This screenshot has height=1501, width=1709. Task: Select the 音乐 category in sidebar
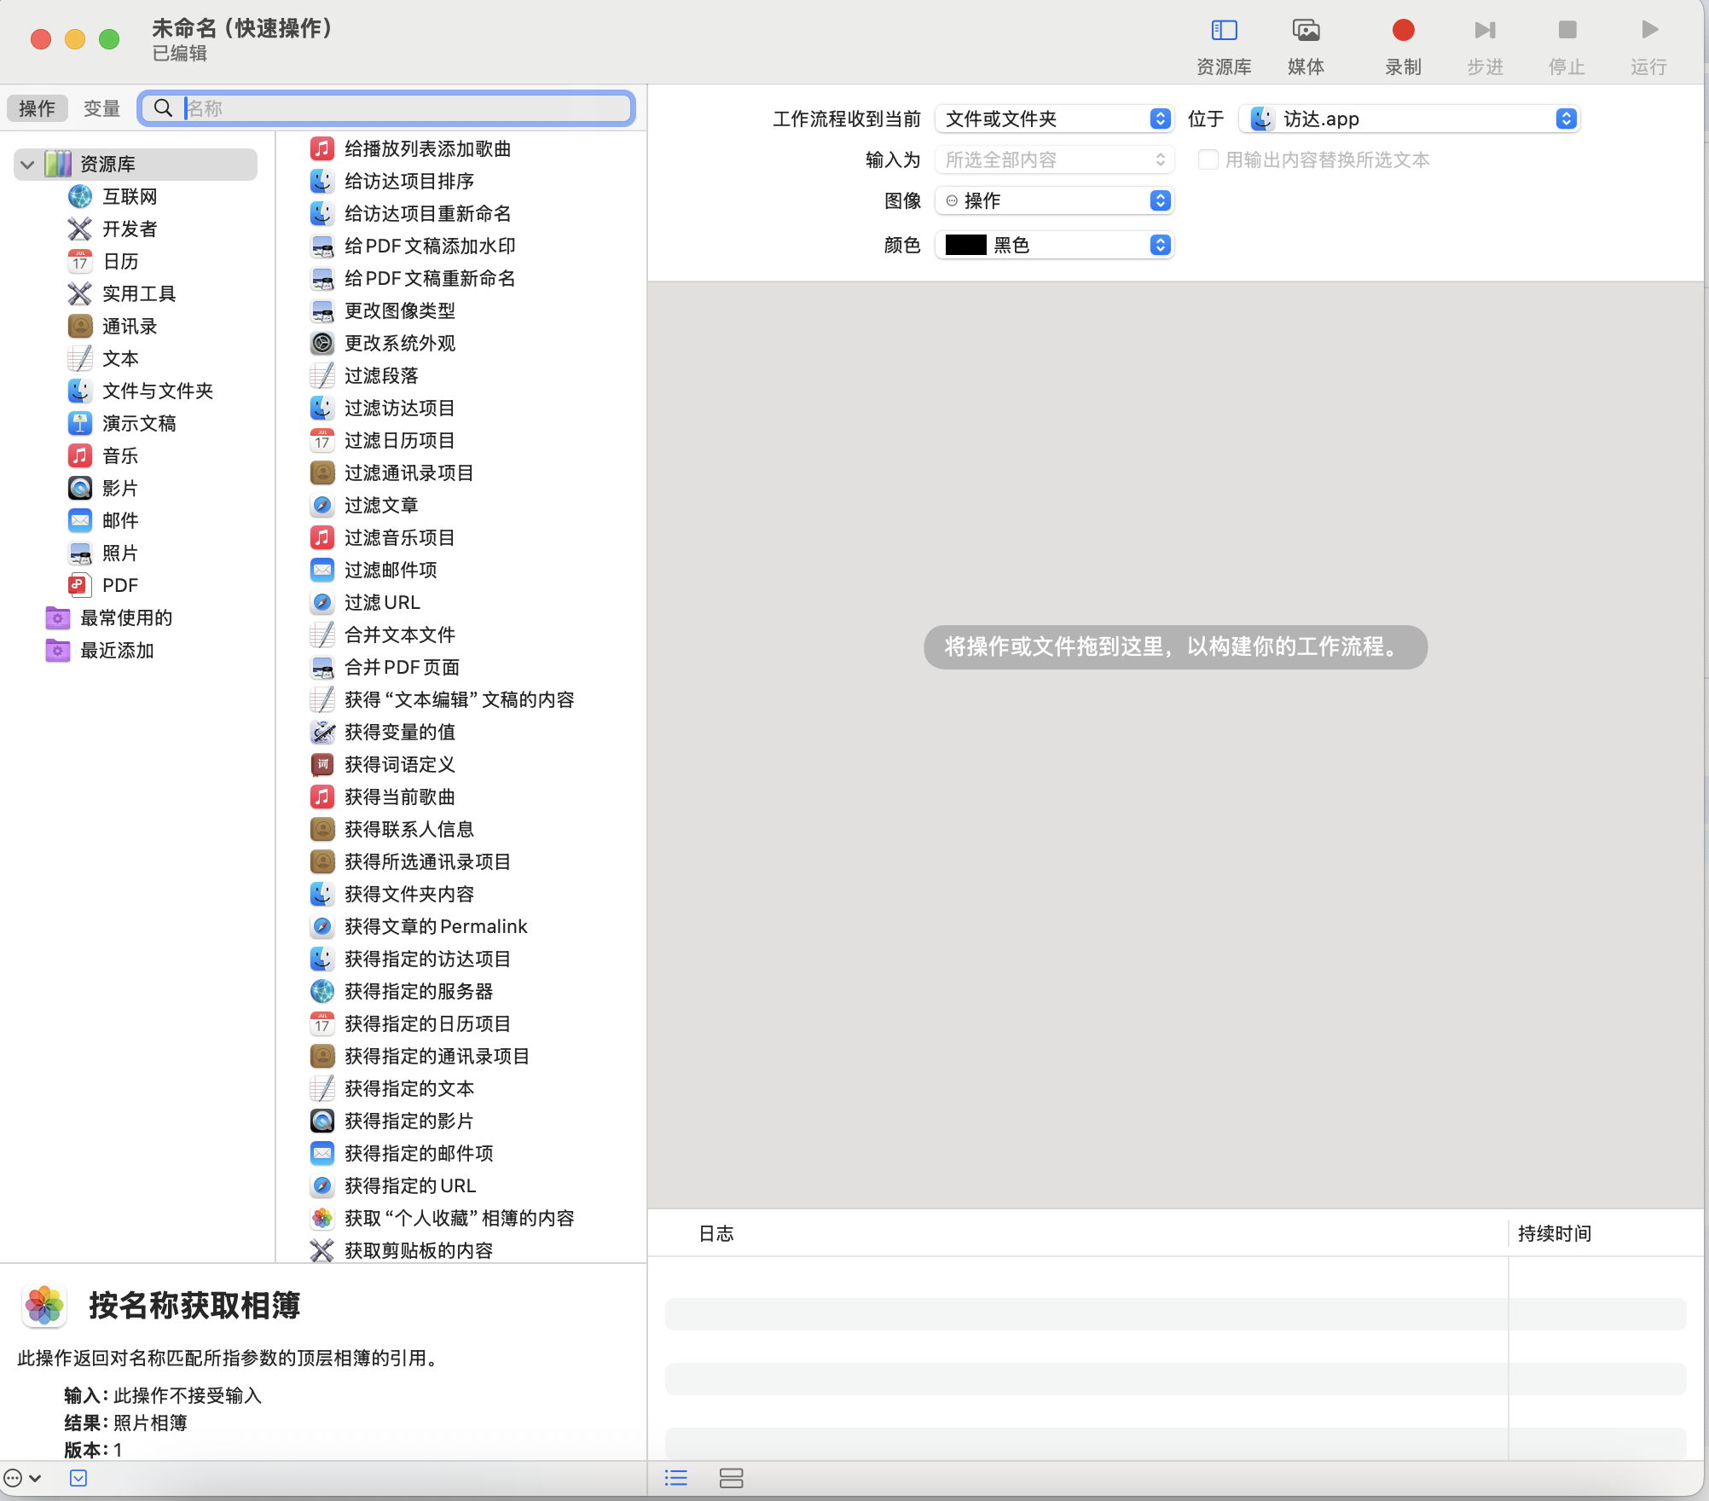[x=120, y=455]
